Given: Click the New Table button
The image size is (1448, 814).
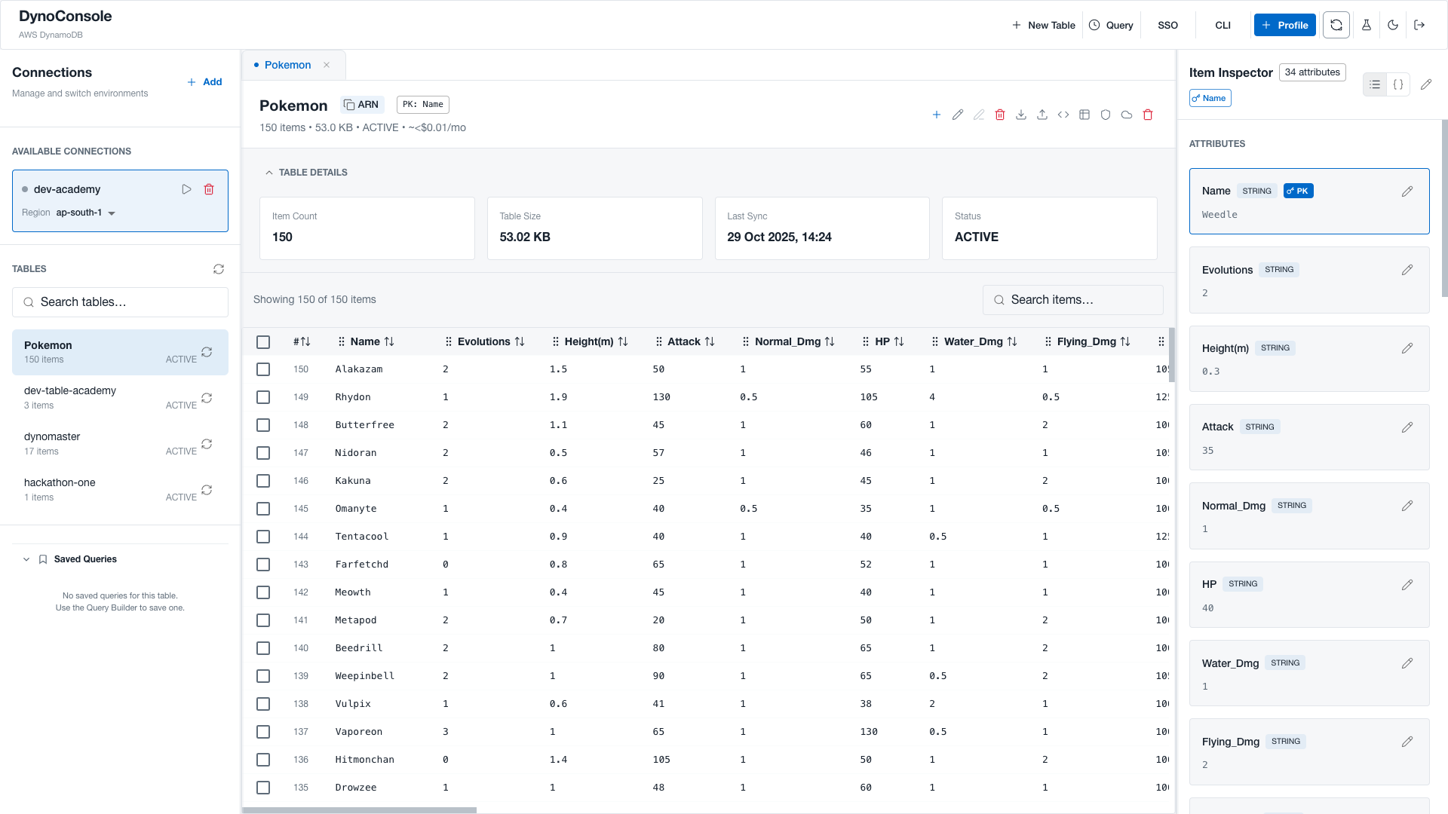Looking at the screenshot, I should [x=1044, y=25].
